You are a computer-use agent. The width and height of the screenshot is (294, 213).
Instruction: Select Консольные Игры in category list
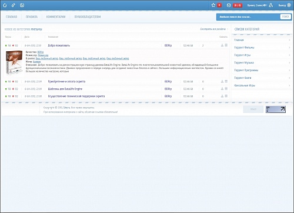tap(245, 85)
